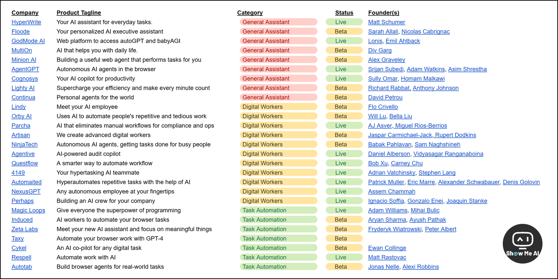
Task: Click the Status column header
Action: (x=344, y=13)
